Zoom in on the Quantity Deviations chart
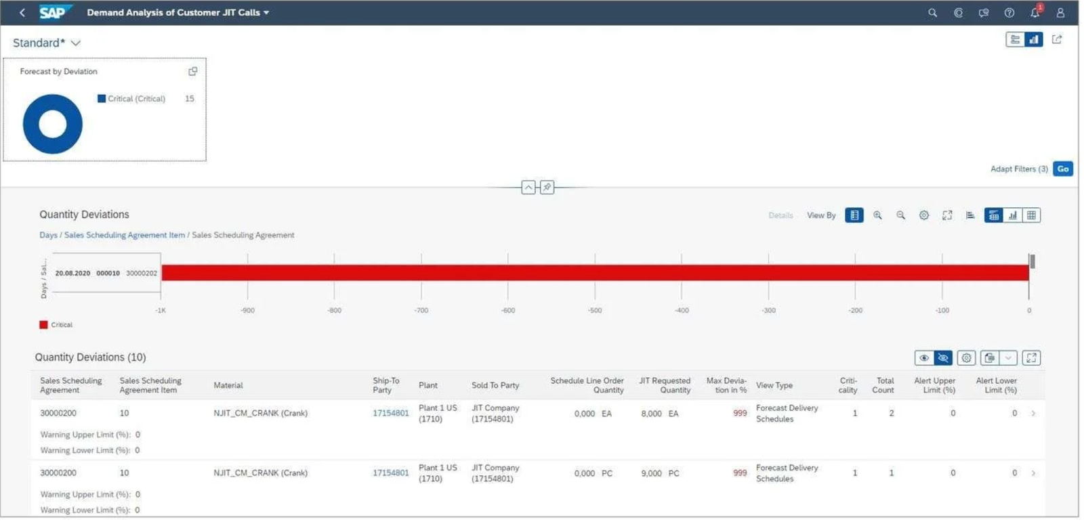The image size is (1084, 522). (x=877, y=215)
